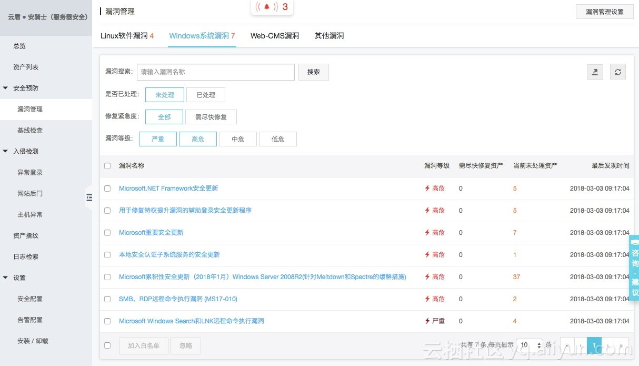Toggle the 低危 severity filter

[278, 139]
